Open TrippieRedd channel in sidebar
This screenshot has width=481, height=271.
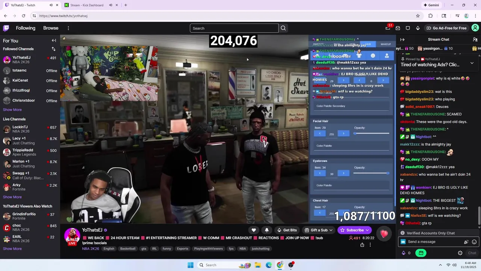[x=30, y=152]
